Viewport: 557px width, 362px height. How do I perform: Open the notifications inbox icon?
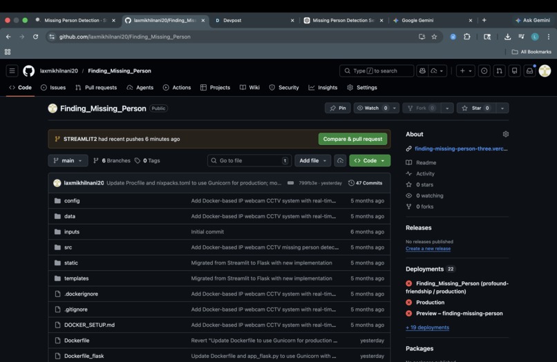529,71
